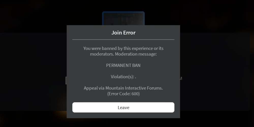The image size is (254, 127).
Task: Click the Violation(s) line
Action: (x=123, y=77)
